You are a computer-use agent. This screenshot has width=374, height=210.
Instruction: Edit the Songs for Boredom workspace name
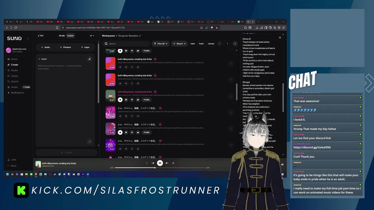coord(140,36)
